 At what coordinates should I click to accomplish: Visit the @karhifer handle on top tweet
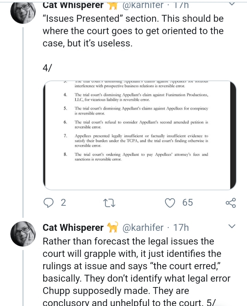pos(143,5)
